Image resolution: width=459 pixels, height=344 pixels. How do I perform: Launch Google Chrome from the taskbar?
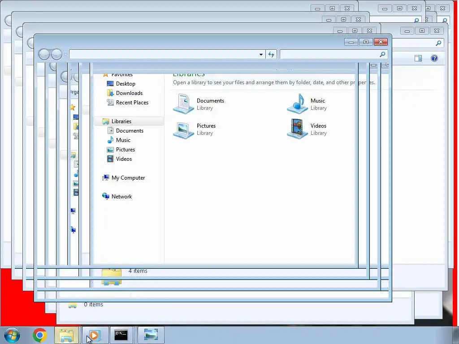click(x=40, y=335)
